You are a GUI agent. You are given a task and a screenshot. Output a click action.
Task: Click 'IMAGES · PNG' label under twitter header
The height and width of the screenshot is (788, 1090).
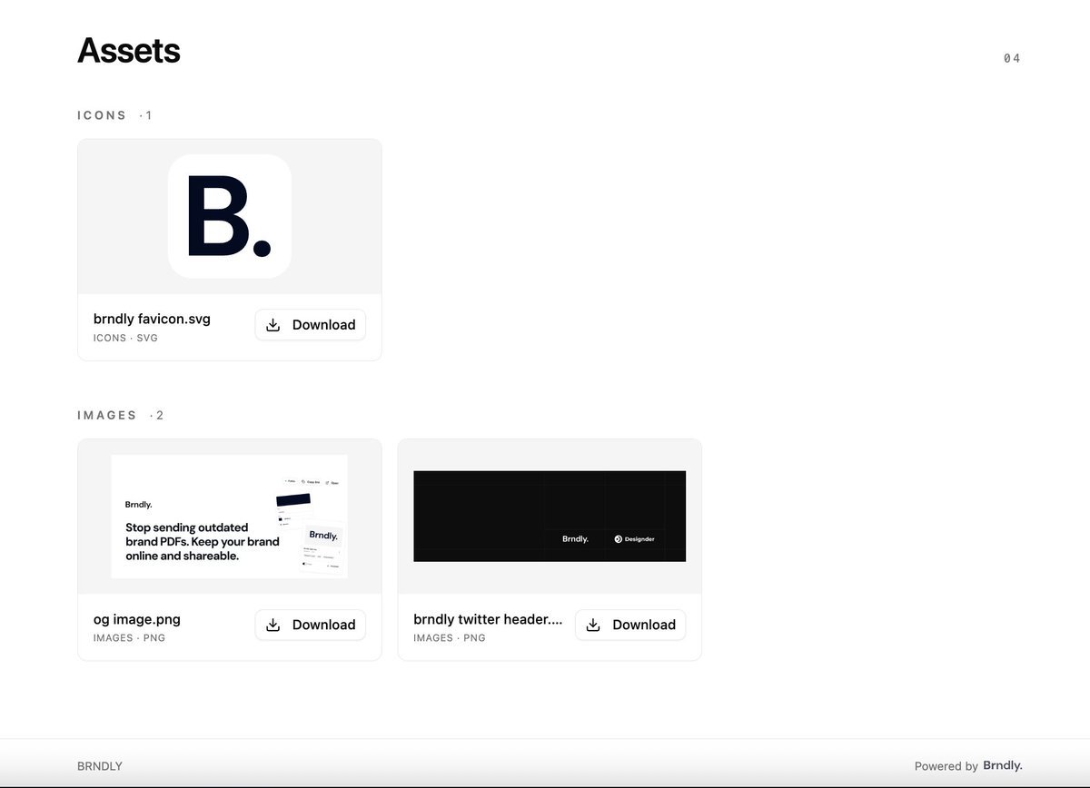(449, 637)
